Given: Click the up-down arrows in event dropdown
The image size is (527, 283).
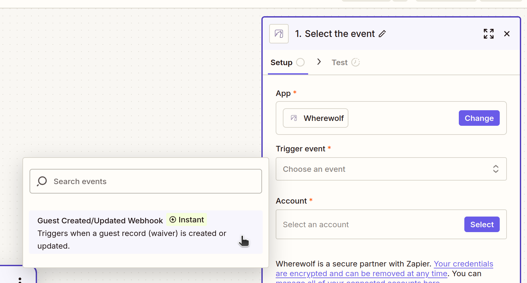Looking at the screenshot, I should (496, 169).
